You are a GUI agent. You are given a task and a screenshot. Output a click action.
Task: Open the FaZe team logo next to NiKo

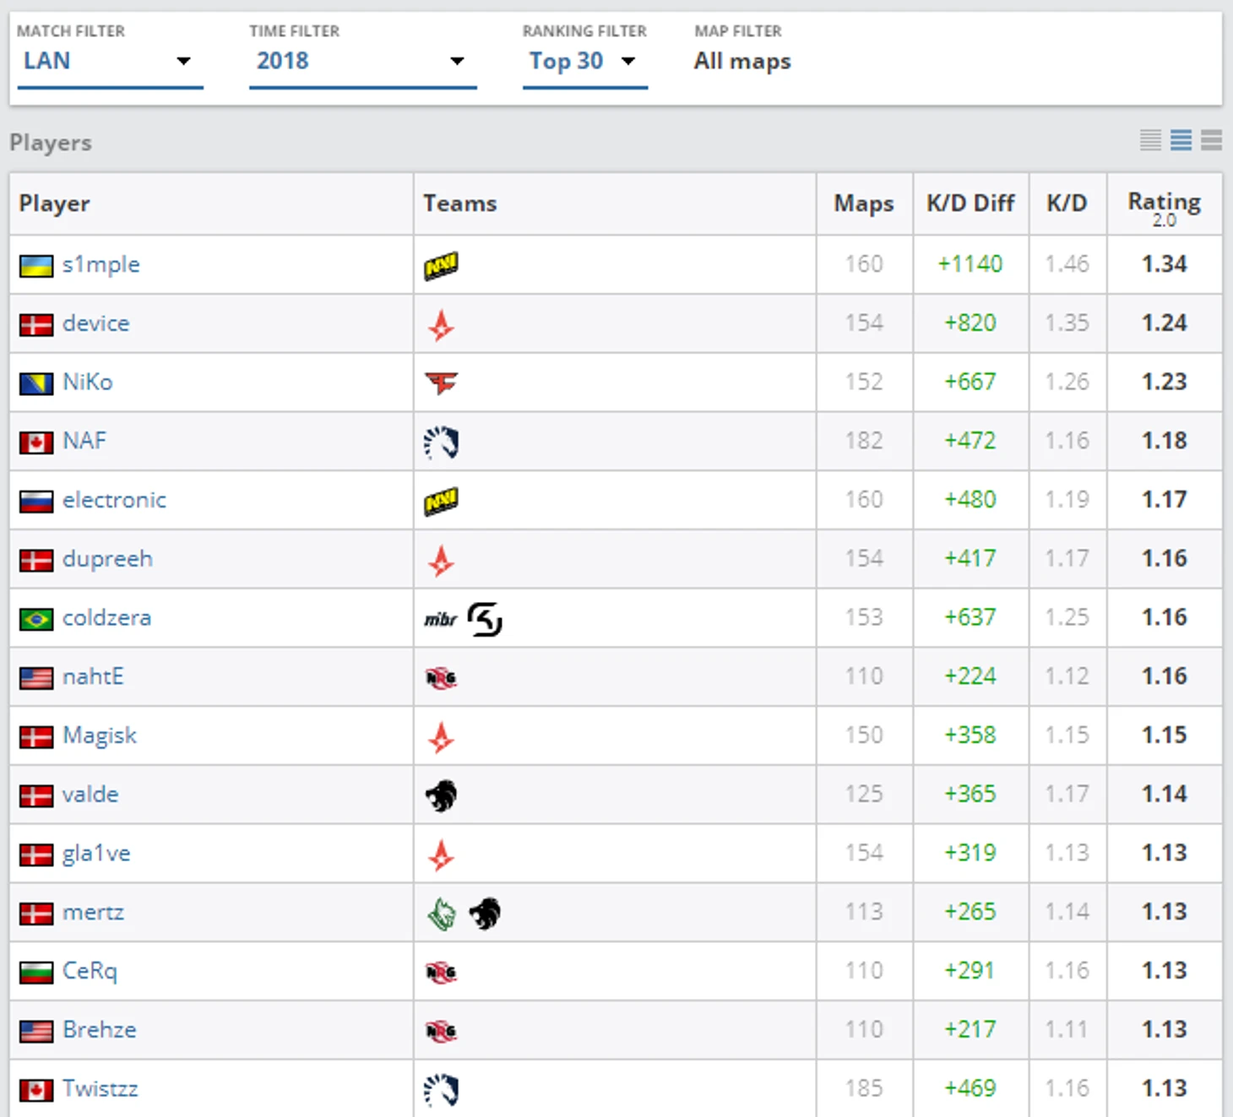tap(441, 383)
